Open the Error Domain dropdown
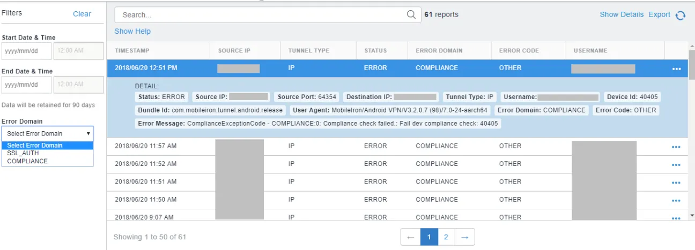 (48, 133)
